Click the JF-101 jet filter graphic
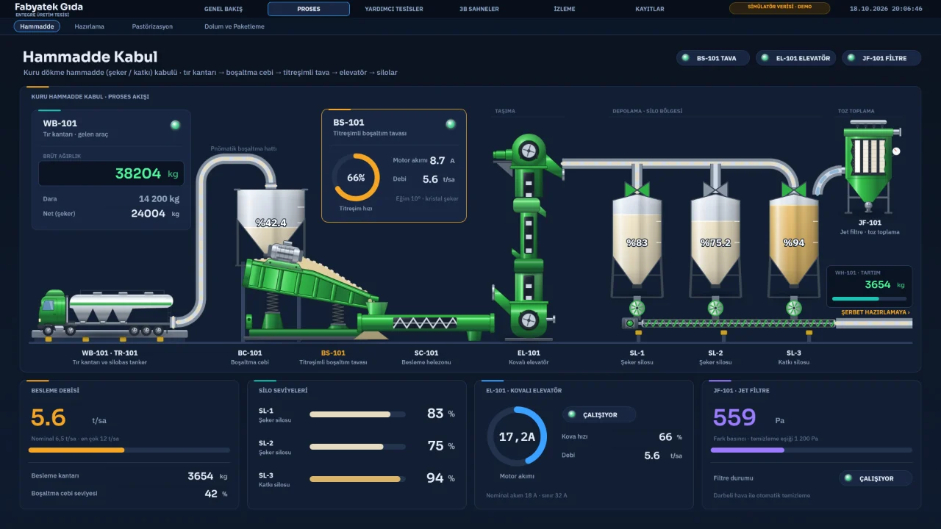This screenshot has height=529, width=941. point(868,168)
